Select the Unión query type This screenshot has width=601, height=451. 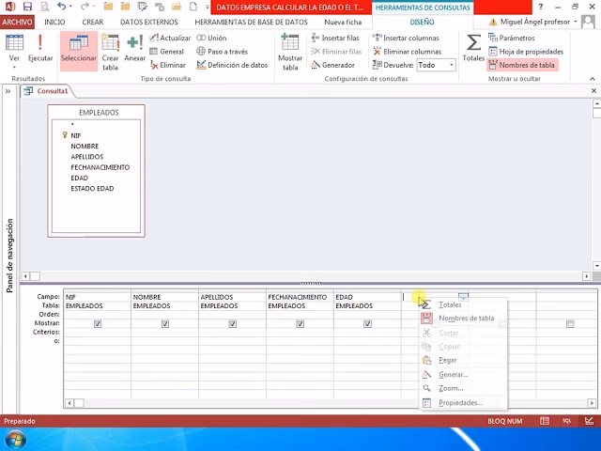click(x=211, y=38)
